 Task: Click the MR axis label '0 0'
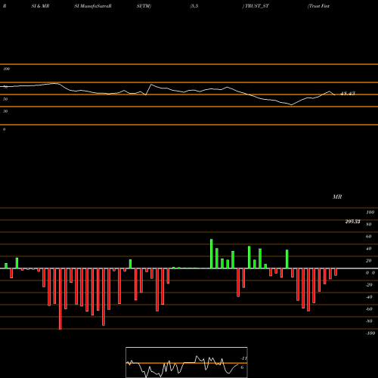370,273
